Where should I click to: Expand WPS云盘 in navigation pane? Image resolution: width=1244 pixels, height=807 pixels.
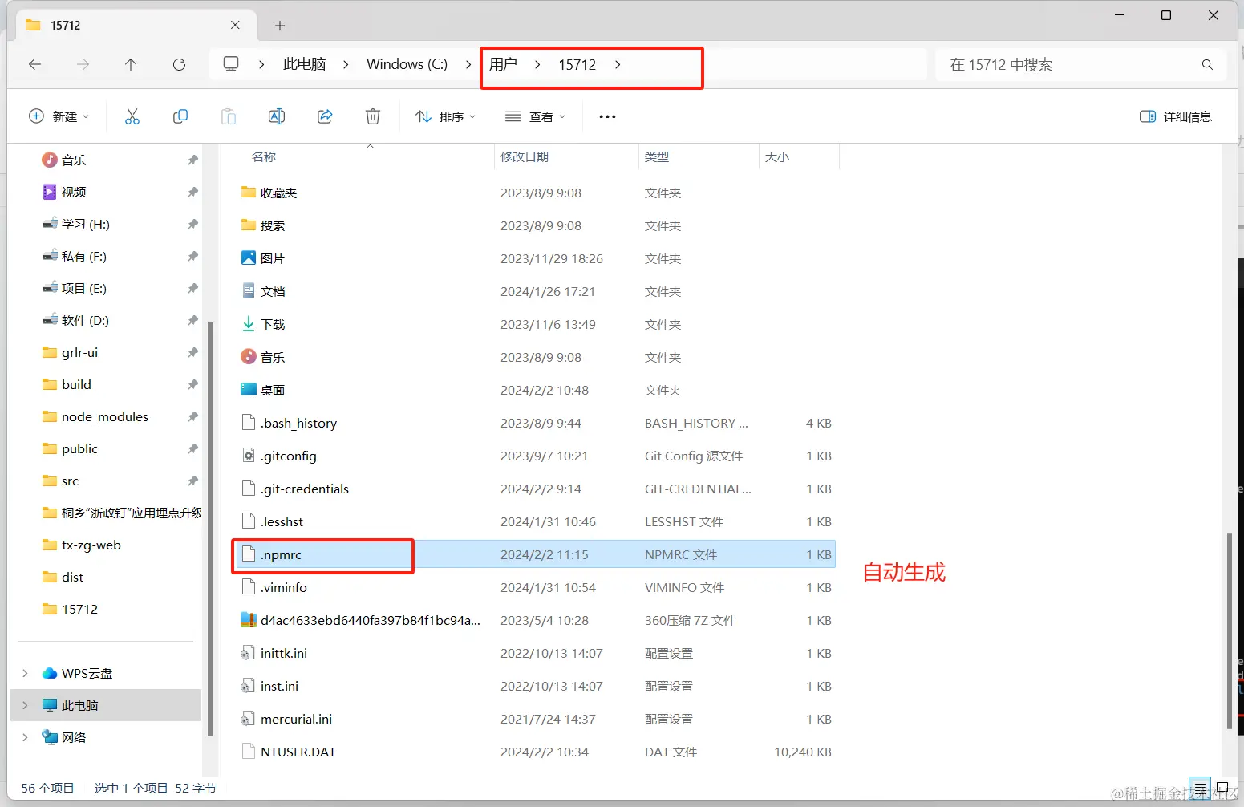25,673
